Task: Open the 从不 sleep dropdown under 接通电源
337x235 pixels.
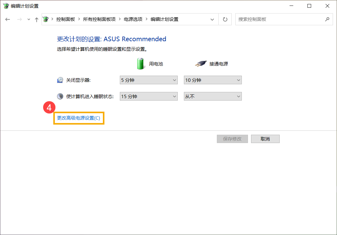Action: [213, 96]
